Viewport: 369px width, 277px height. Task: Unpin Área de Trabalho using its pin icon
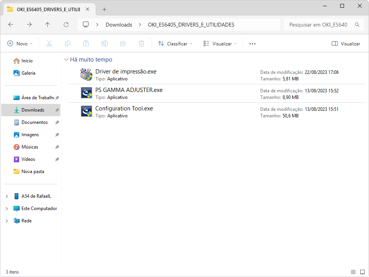pyautogui.click(x=57, y=98)
